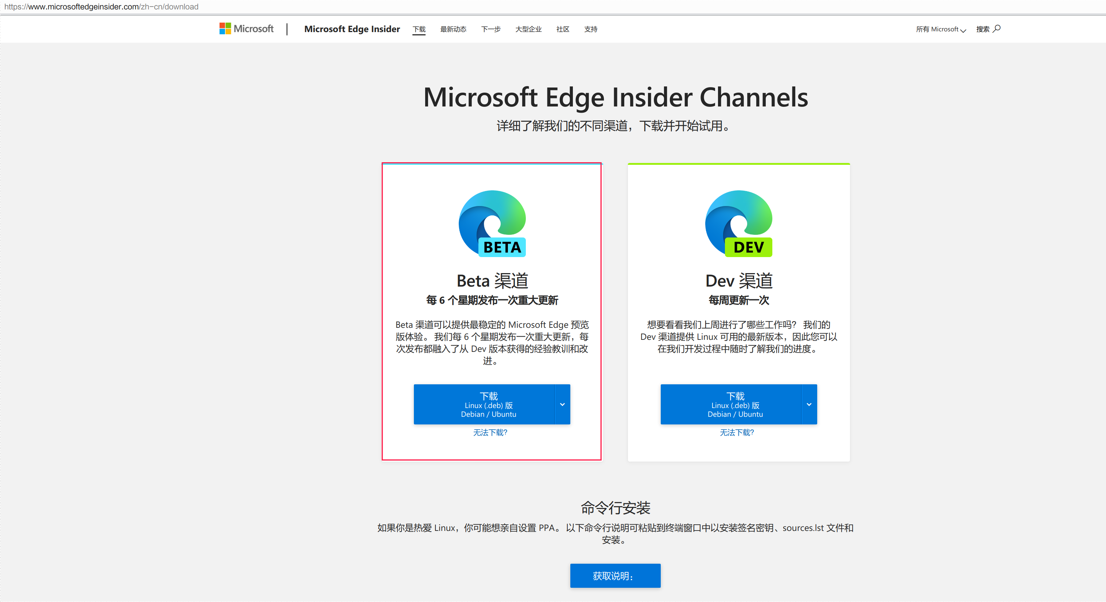Expand the Beta download options arrow
Screen dimensions: 1106x602
click(562, 404)
